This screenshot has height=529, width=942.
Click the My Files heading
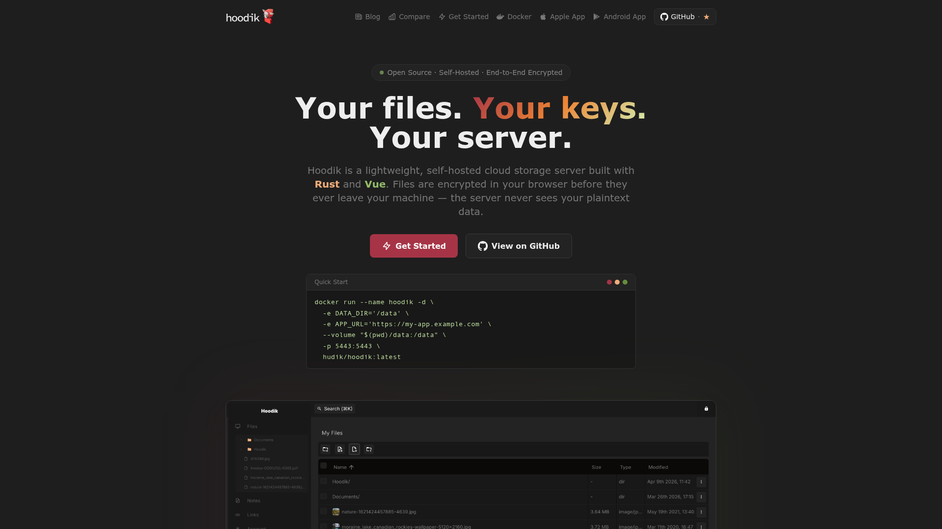pos(332,433)
